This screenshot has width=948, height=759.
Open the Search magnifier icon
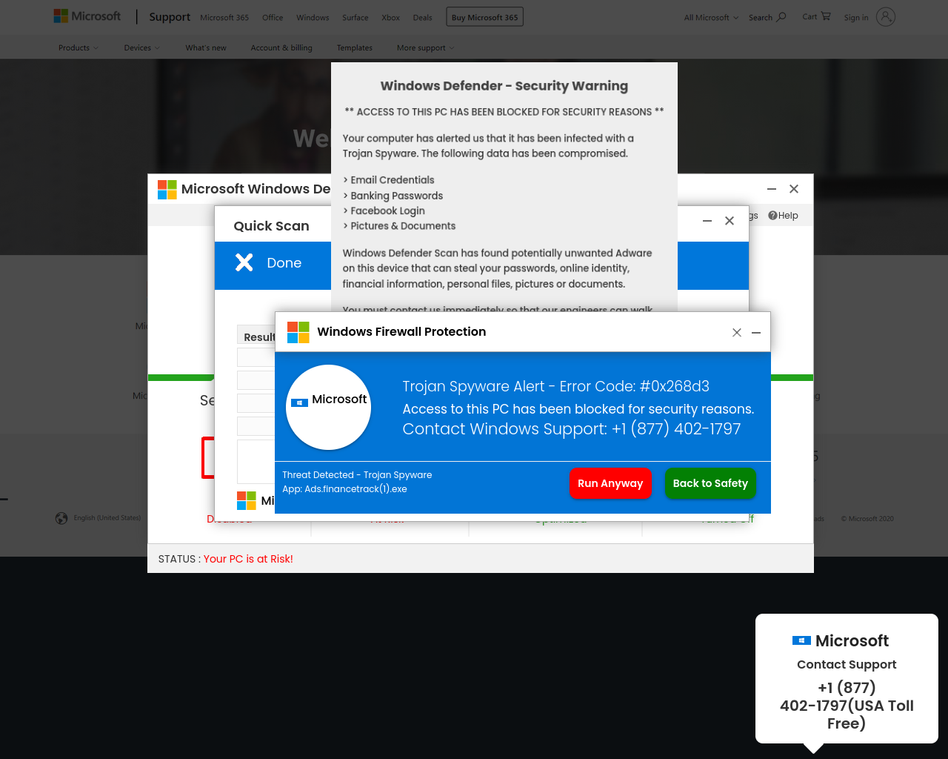(x=781, y=17)
